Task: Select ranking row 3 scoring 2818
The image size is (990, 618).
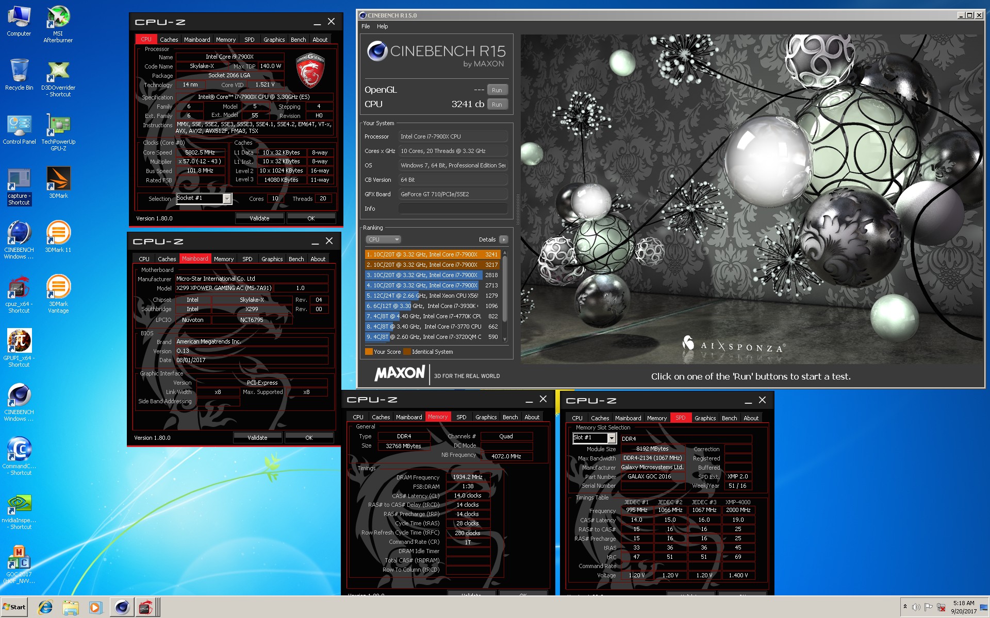Action: pos(432,275)
